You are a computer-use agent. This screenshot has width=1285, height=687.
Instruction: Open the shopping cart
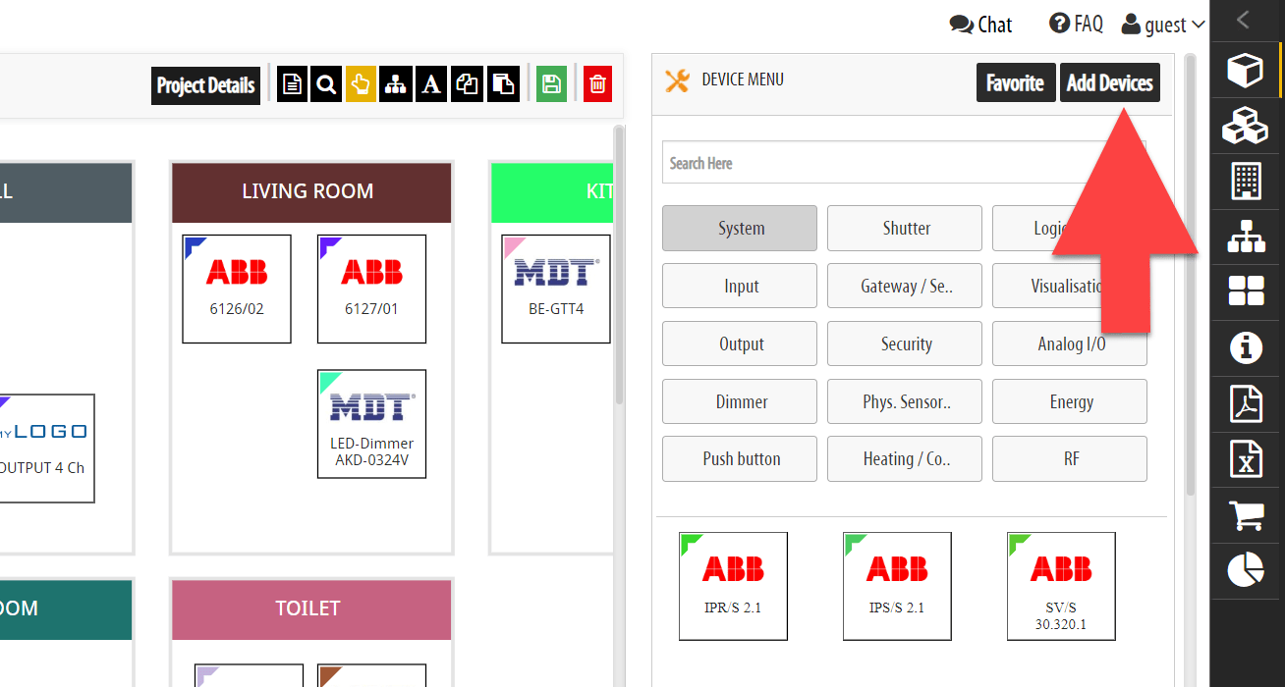click(x=1247, y=515)
